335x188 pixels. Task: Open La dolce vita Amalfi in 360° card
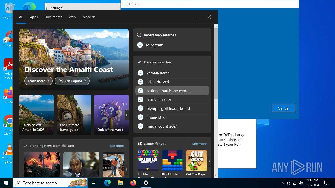pos(36,115)
